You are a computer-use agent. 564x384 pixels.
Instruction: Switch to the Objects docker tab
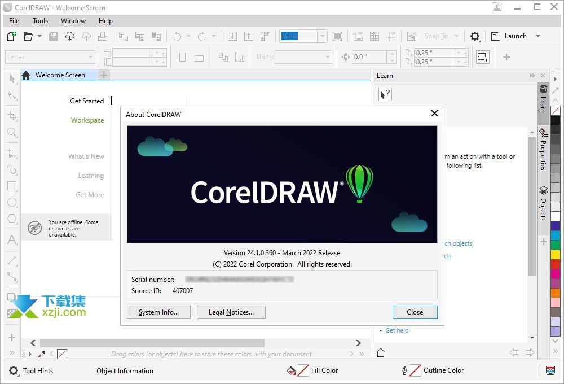pyautogui.click(x=544, y=203)
